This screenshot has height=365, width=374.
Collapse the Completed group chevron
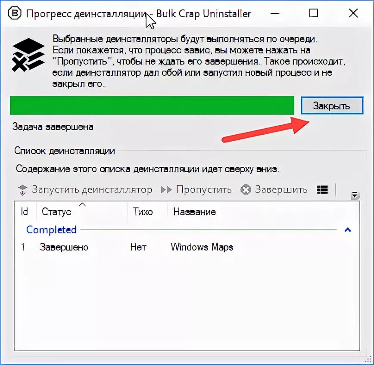pyautogui.click(x=348, y=230)
